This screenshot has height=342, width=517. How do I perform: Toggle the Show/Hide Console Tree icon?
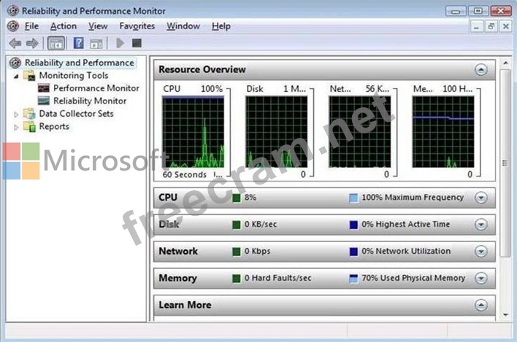tap(56, 43)
